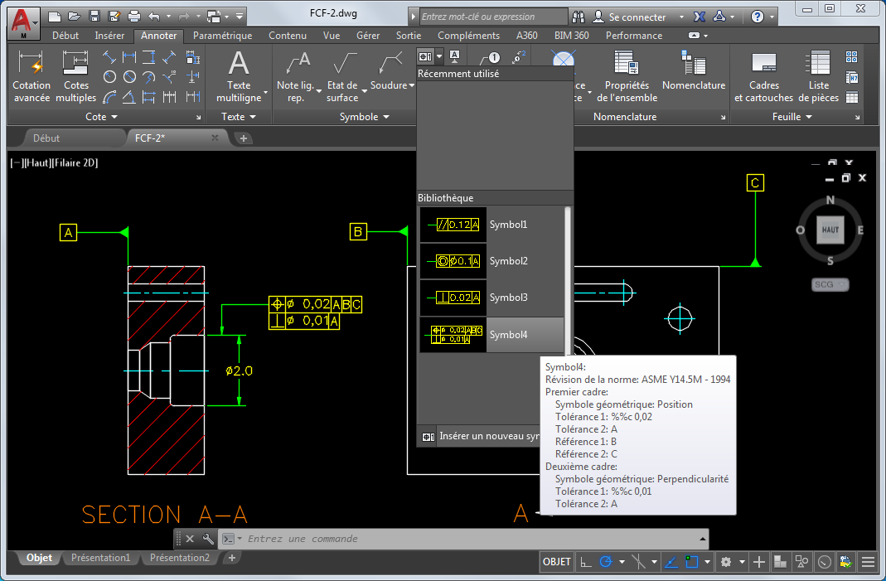Toggle annotation monitor plus icon
Viewport: 886px width, 581px height.
759,562
